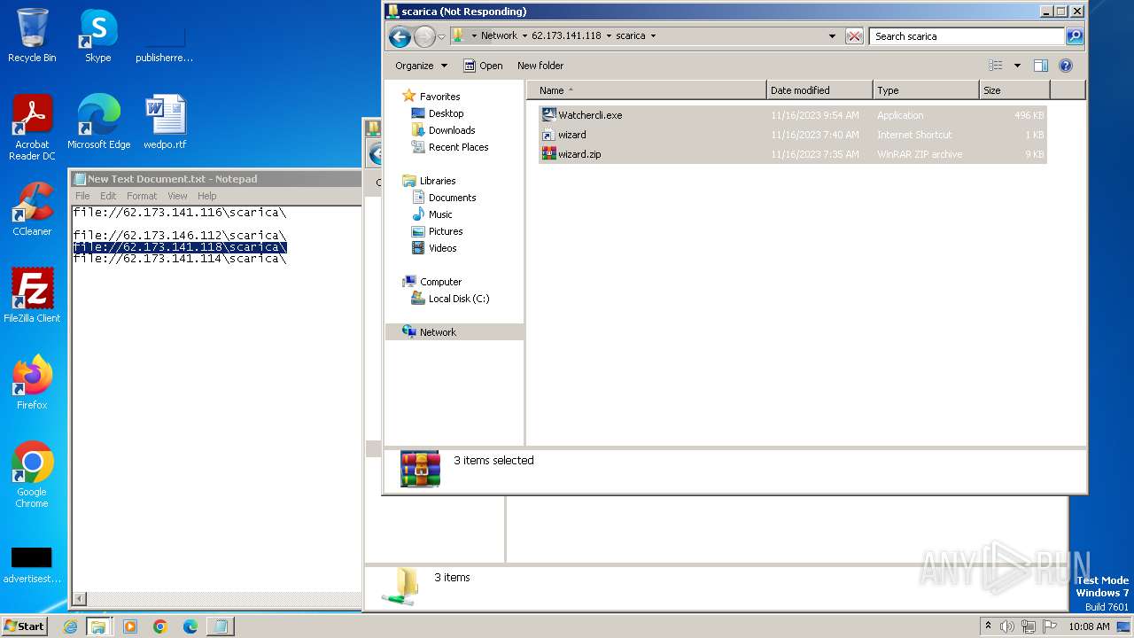Image resolution: width=1134 pixels, height=638 pixels.
Task: Sort by Type column header
Action: 926,90
